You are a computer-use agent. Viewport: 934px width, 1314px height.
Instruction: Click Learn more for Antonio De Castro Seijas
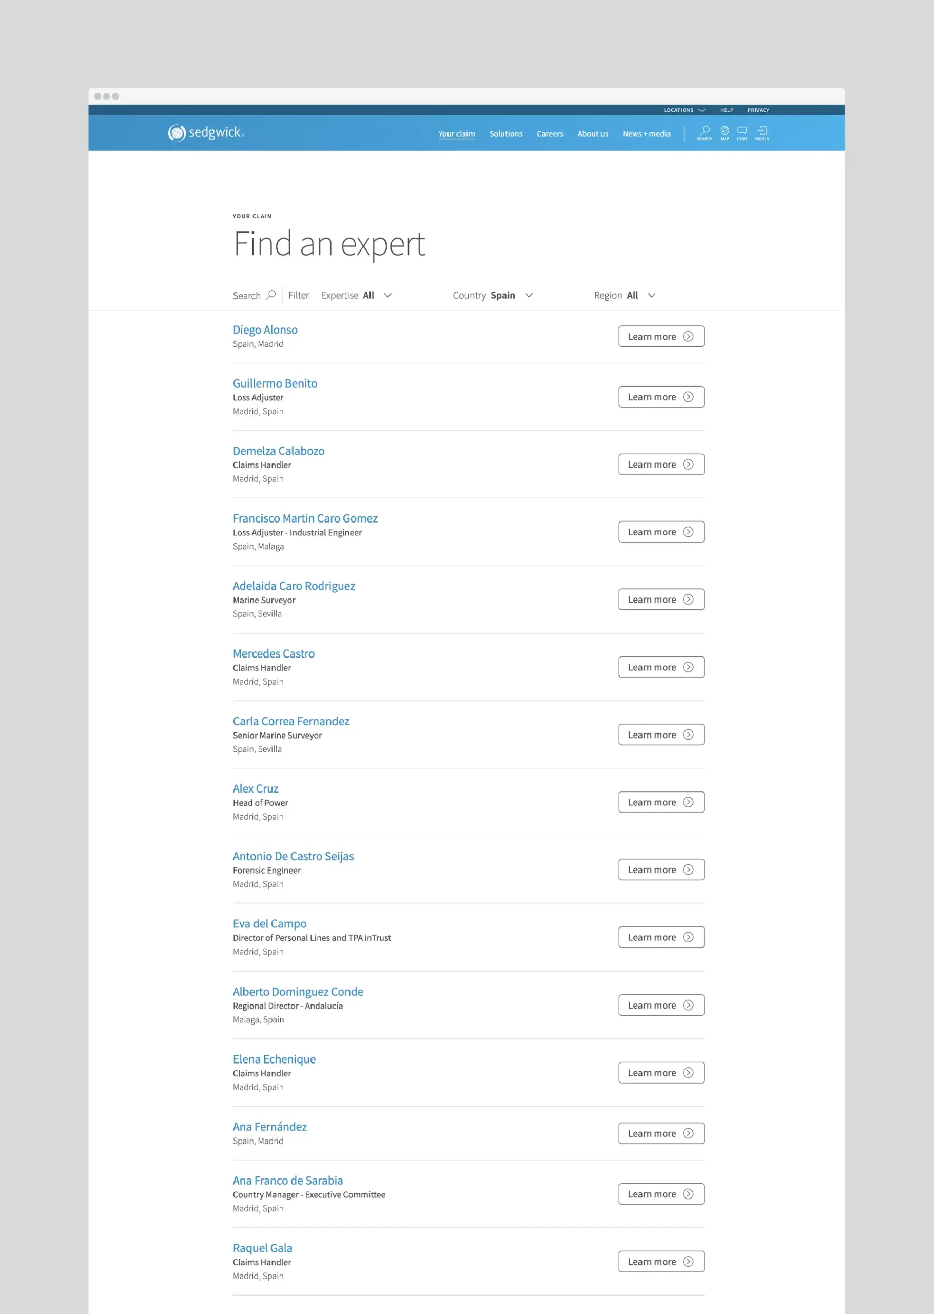coord(661,869)
